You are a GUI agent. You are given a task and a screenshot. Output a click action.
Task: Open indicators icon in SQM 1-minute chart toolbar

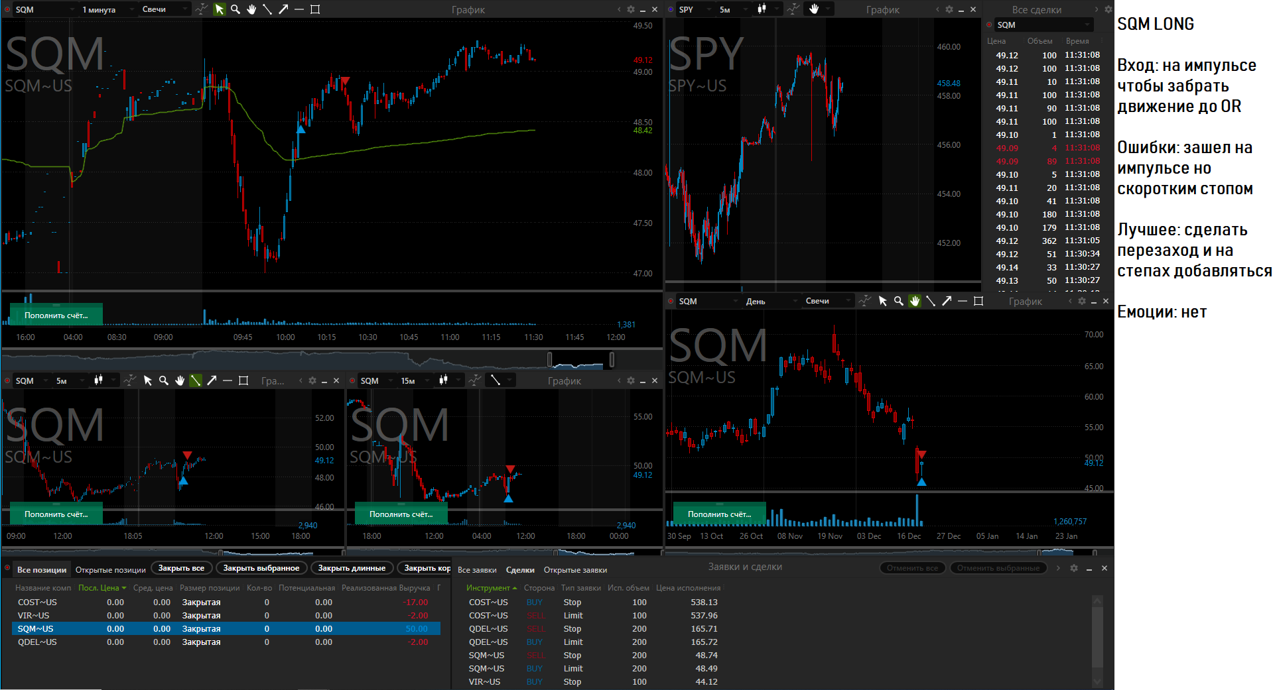tap(201, 9)
